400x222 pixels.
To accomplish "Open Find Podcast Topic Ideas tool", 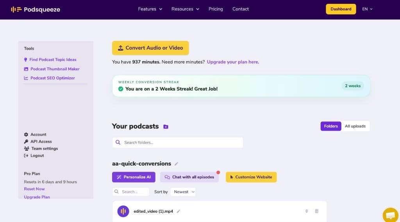I will click(x=50, y=60).
